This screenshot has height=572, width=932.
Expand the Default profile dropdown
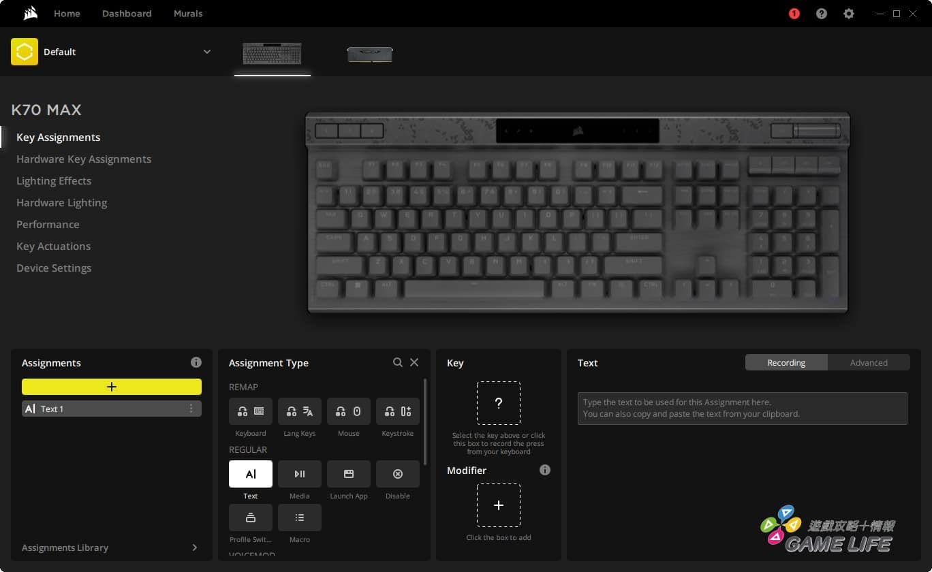[x=206, y=52]
